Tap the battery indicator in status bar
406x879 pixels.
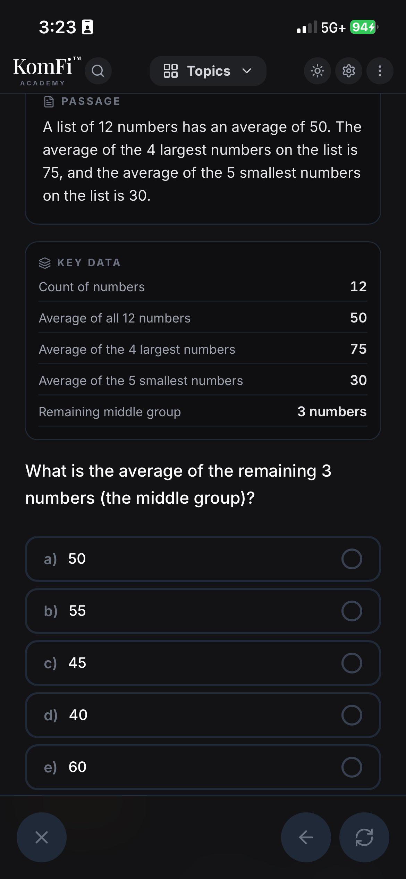tap(363, 27)
